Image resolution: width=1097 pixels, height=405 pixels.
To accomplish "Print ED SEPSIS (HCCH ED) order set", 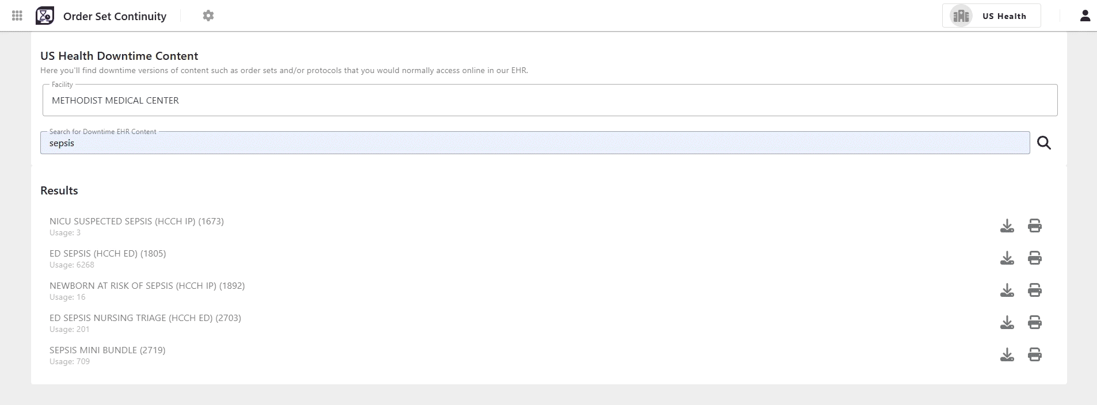I will coord(1035,258).
